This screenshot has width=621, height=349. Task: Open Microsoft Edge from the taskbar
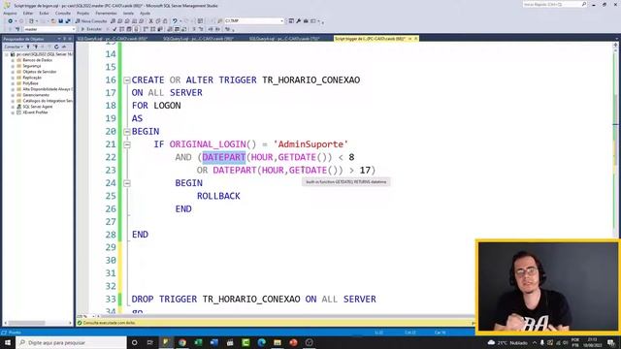pos(261,342)
